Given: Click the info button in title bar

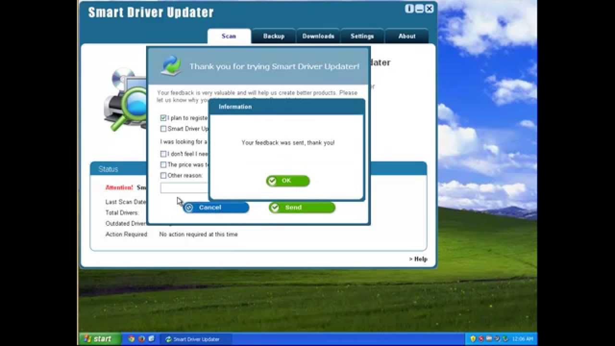Looking at the screenshot, I should click(409, 9).
